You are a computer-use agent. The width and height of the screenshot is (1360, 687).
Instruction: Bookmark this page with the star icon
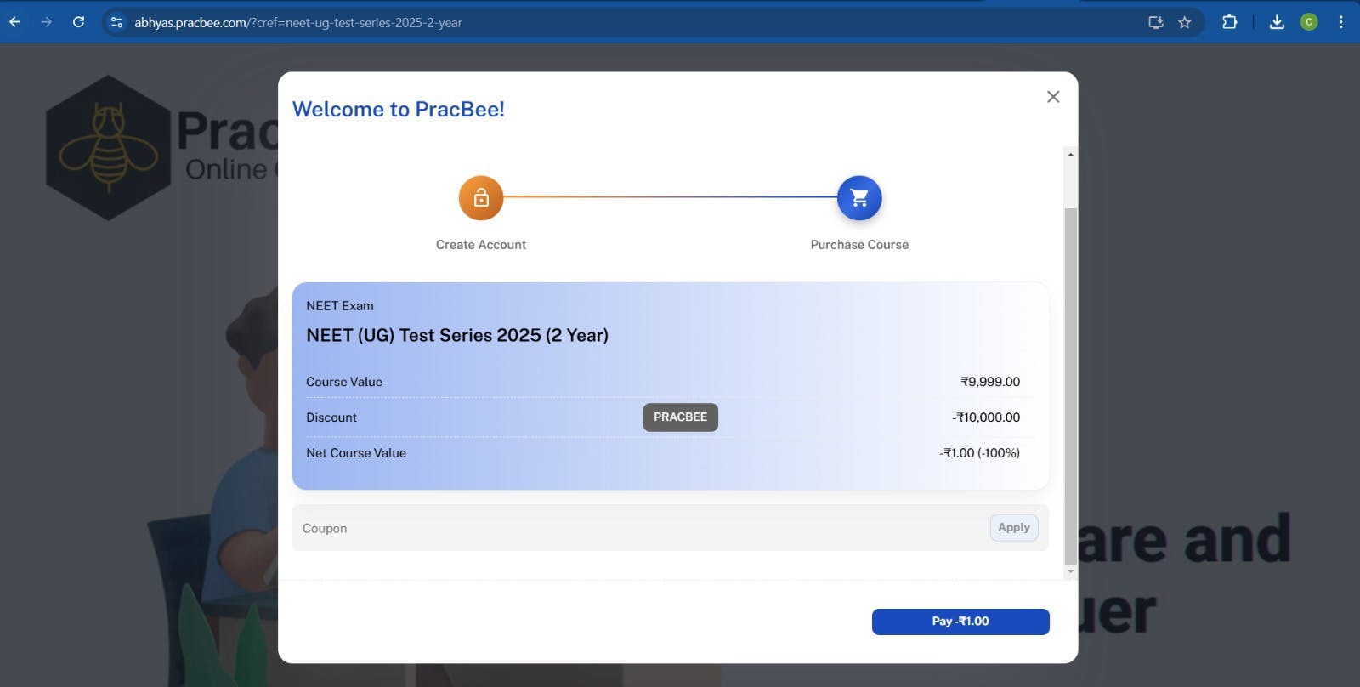click(x=1185, y=22)
